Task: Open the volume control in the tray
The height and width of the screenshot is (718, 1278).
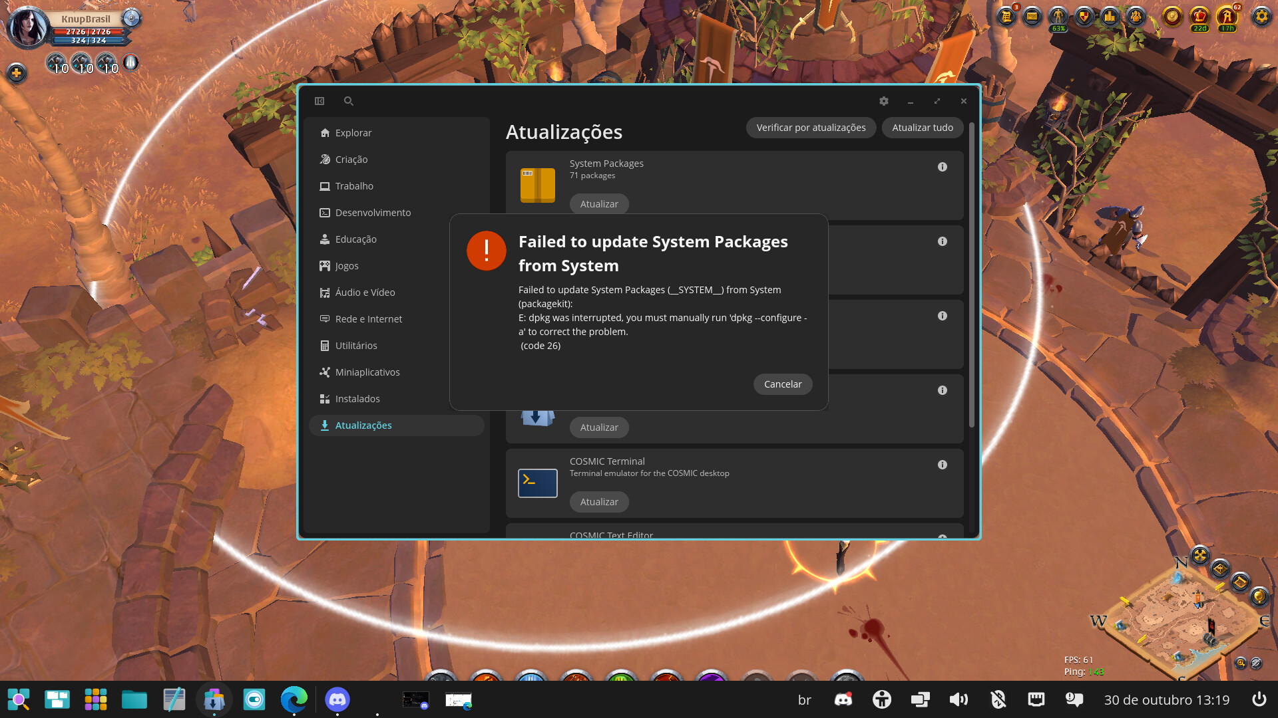Action: pyautogui.click(x=959, y=699)
